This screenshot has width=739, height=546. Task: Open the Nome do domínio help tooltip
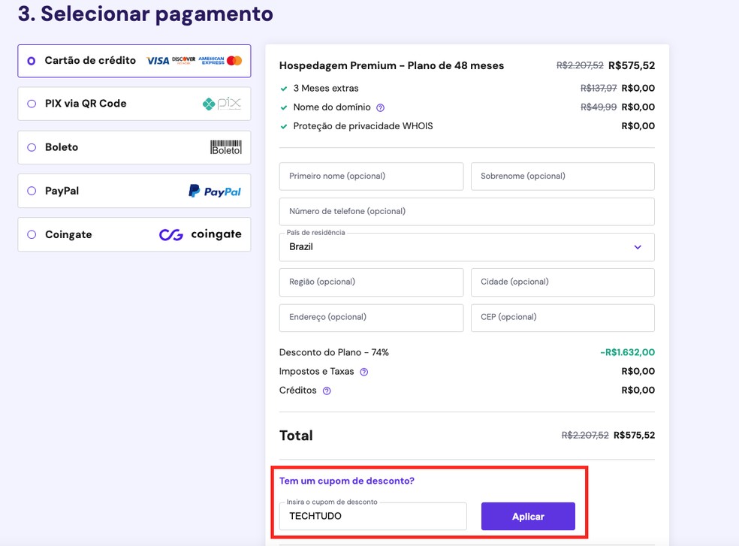[382, 107]
